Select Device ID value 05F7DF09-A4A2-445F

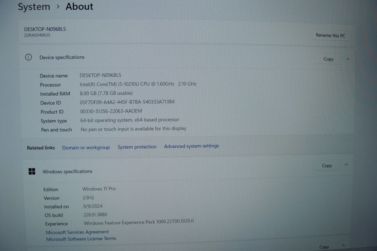click(127, 102)
